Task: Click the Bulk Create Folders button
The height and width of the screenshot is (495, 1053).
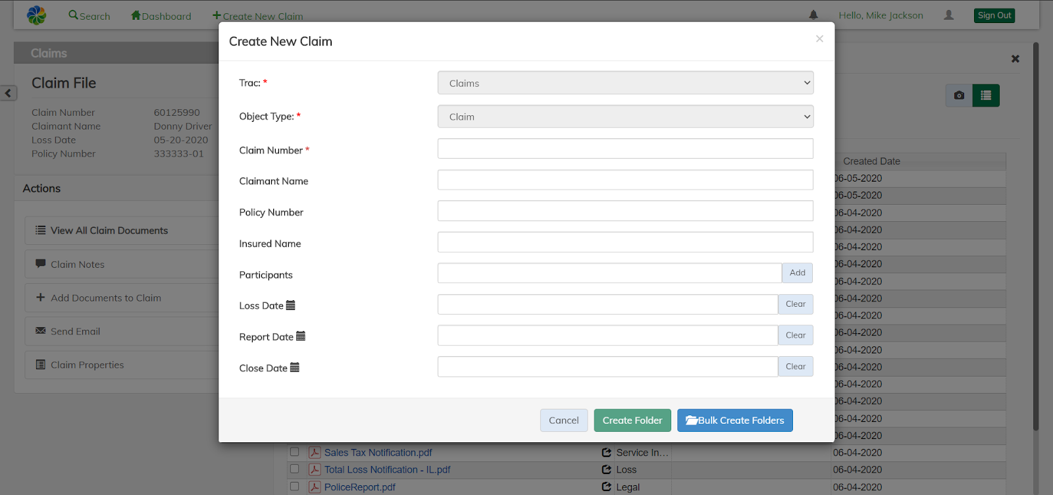Action: click(x=734, y=420)
